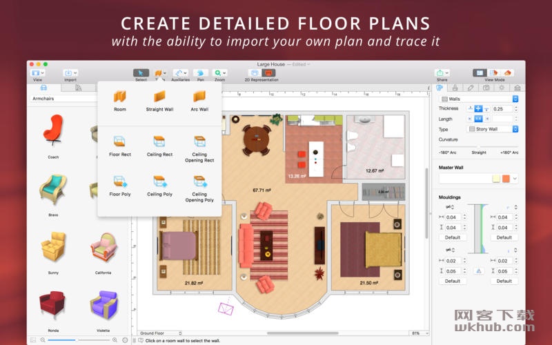The height and width of the screenshot is (345, 552).
Task: Open the Ground Floor story selector
Action: [160, 333]
